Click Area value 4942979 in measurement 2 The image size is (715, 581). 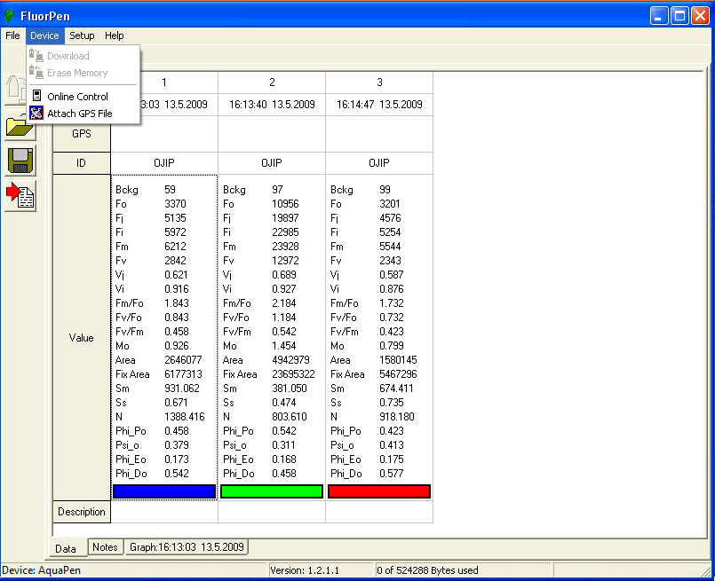click(291, 360)
